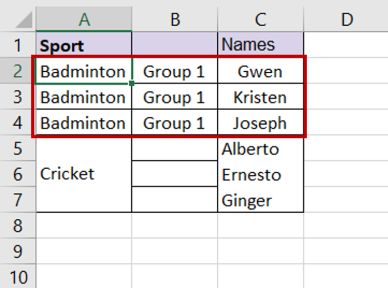Click the cell containing Gwen
This screenshot has height=288, width=388.
click(x=261, y=72)
